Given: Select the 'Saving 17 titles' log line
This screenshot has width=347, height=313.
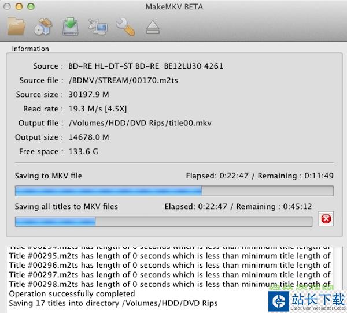Looking at the screenshot, I should point(113,303).
